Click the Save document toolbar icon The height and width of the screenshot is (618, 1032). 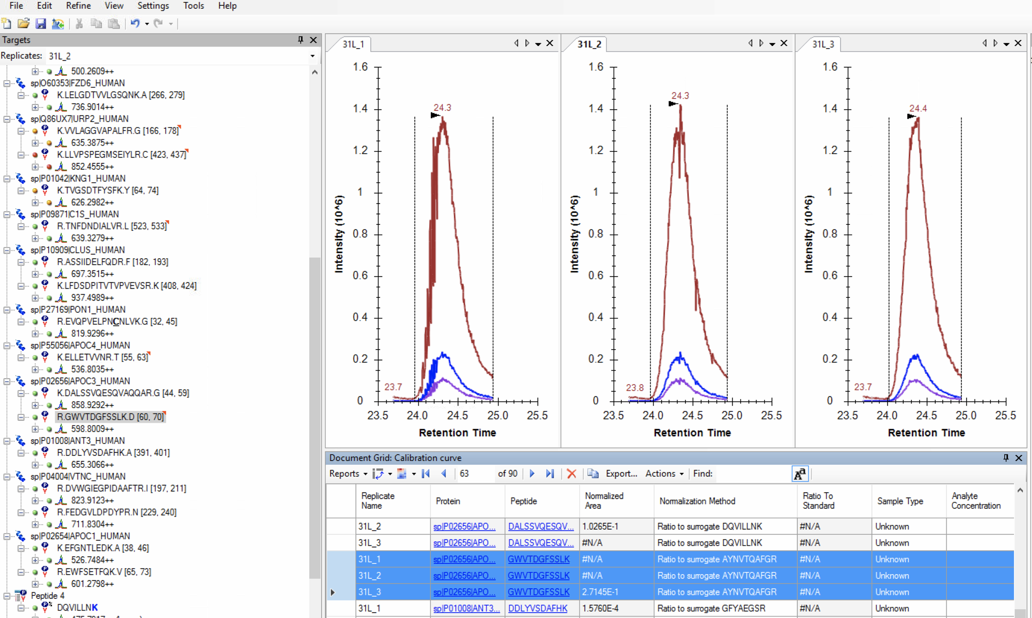(40, 24)
